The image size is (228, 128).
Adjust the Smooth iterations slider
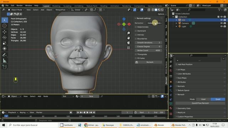(148, 43)
